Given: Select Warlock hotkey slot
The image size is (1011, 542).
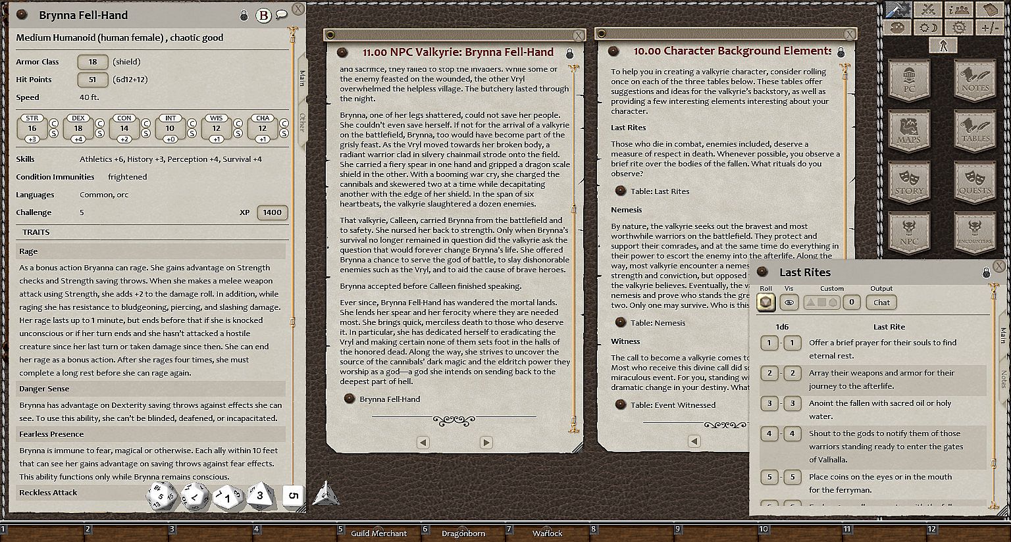Looking at the screenshot, I should point(547,533).
